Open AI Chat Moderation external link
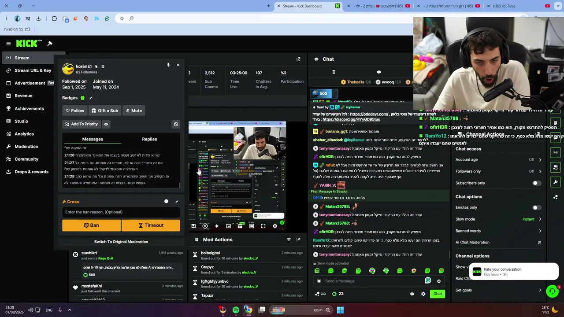 pos(539,243)
